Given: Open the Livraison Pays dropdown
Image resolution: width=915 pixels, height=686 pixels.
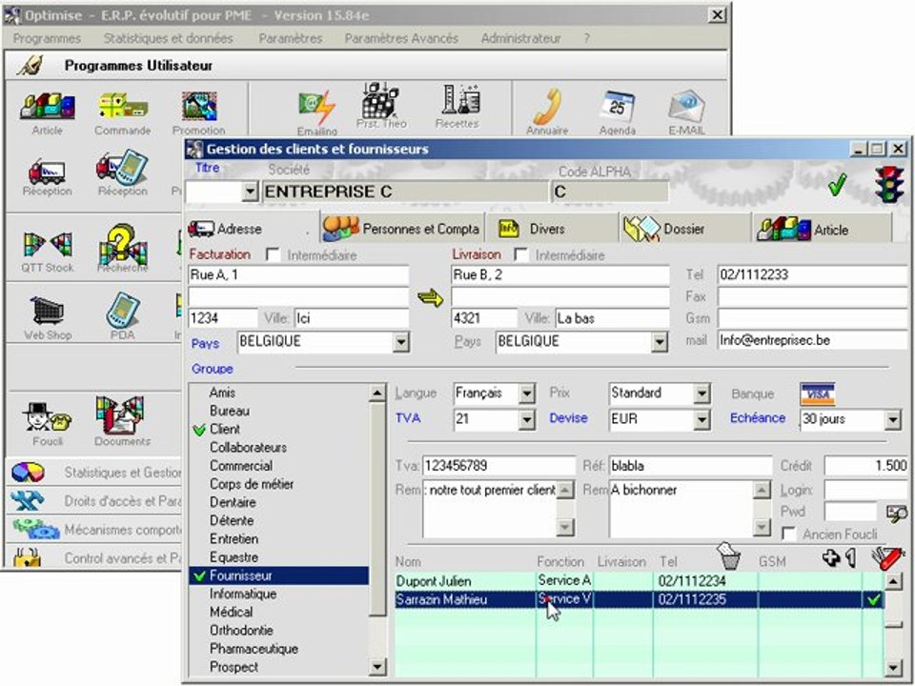Looking at the screenshot, I should pos(659,342).
